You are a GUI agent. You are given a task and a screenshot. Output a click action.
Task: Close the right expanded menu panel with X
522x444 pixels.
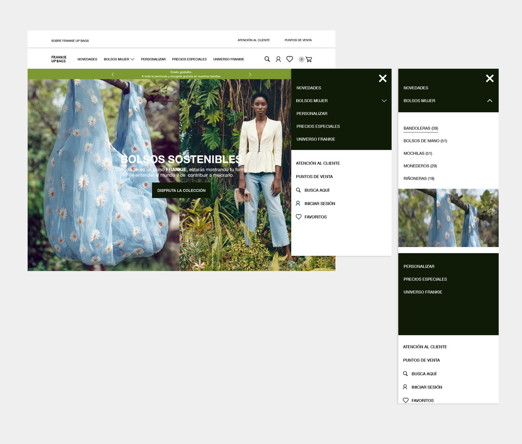[x=490, y=79]
